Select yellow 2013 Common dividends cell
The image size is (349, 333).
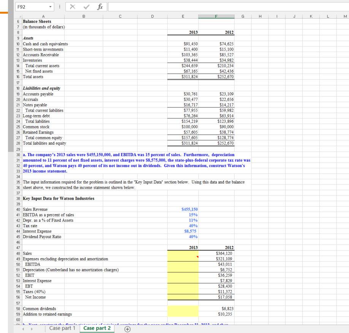pos(183,309)
